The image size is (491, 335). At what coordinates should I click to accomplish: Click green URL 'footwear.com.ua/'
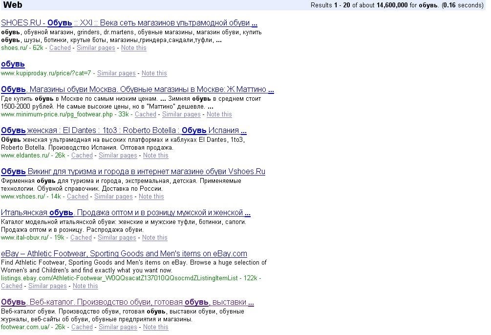[x=25, y=327]
